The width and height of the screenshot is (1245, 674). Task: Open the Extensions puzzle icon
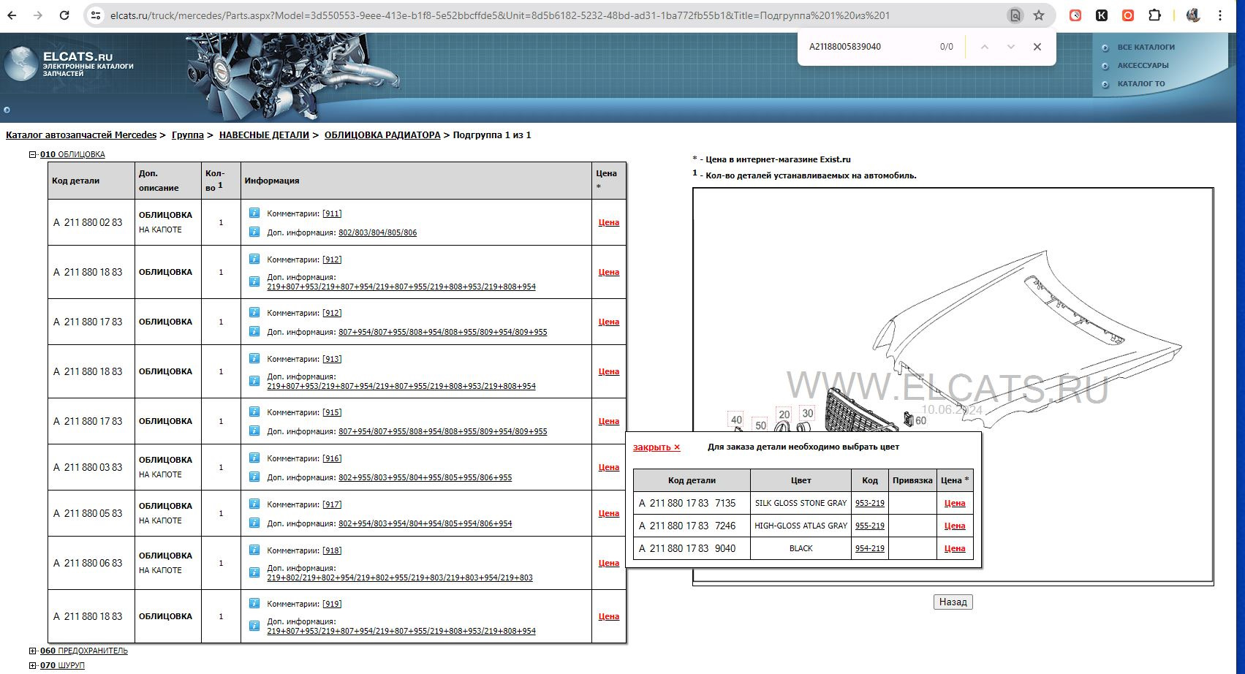pos(1154,15)
